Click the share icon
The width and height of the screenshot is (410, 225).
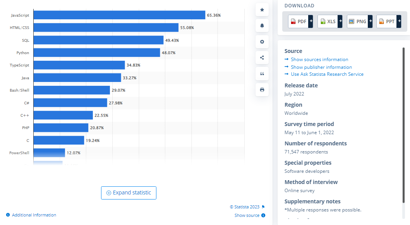[x=262, y=58]
